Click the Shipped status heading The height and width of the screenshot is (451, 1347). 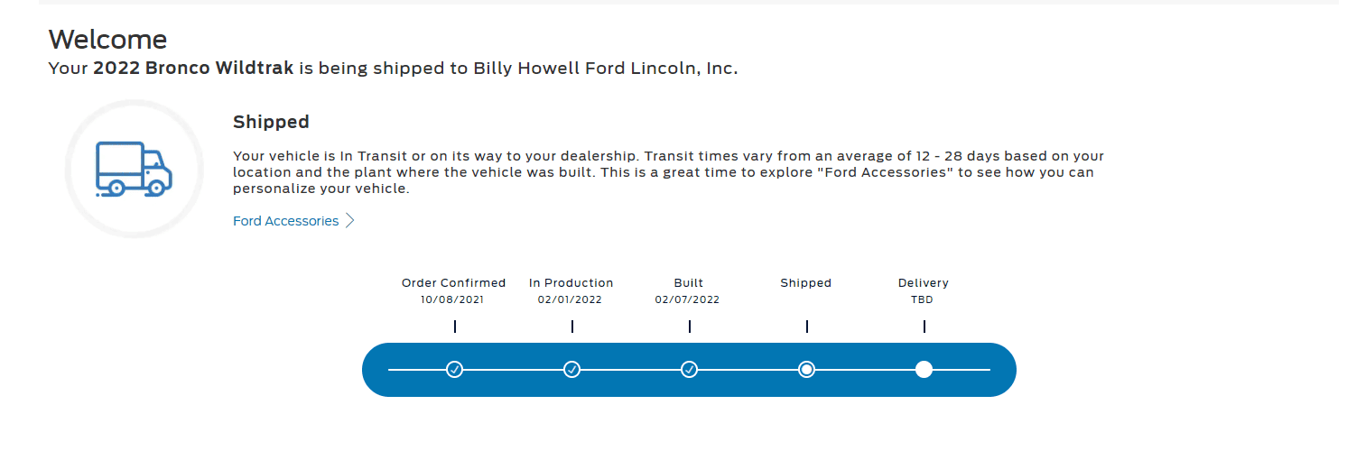(271, 122)
